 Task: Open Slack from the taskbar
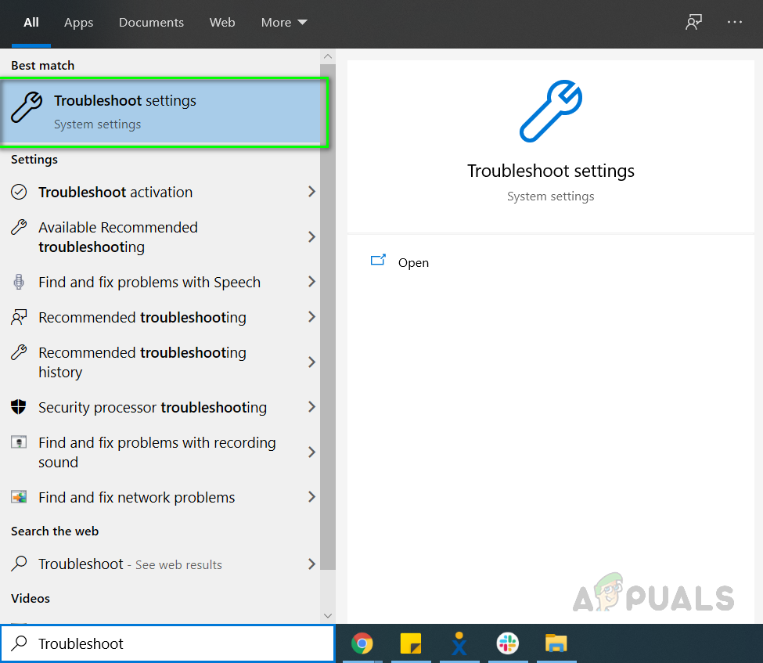pos(508,643)
